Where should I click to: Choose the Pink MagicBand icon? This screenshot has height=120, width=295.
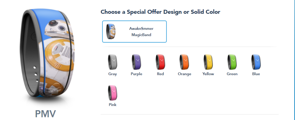point(113,93)
